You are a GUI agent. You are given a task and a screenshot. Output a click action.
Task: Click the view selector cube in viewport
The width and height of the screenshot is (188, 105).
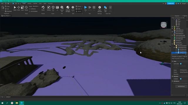[164, 25]
